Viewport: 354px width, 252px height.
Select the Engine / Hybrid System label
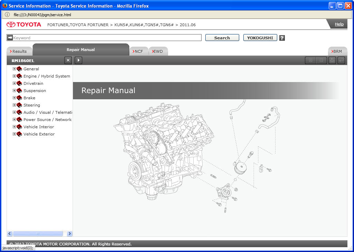pos(47,76)
